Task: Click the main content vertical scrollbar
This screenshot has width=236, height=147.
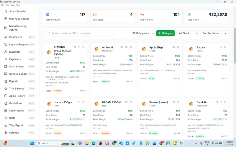Action: 235,46
